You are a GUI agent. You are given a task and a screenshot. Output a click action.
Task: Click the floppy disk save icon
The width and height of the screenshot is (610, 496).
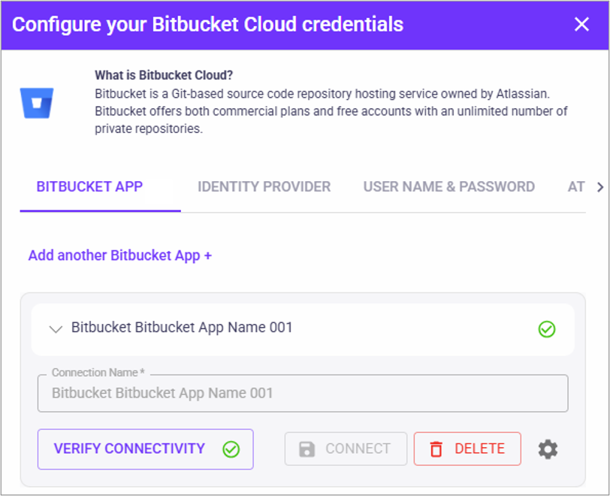click(307, 449)
